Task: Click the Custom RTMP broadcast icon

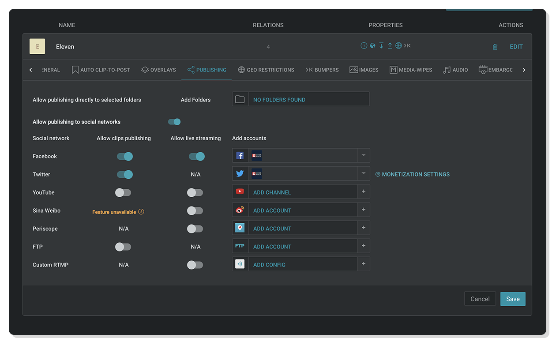Action: click(x=240, y=264)
